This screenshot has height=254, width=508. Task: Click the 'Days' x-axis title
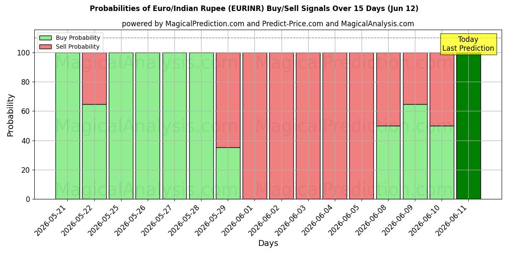pyautogui.click(x=268, y=243)
